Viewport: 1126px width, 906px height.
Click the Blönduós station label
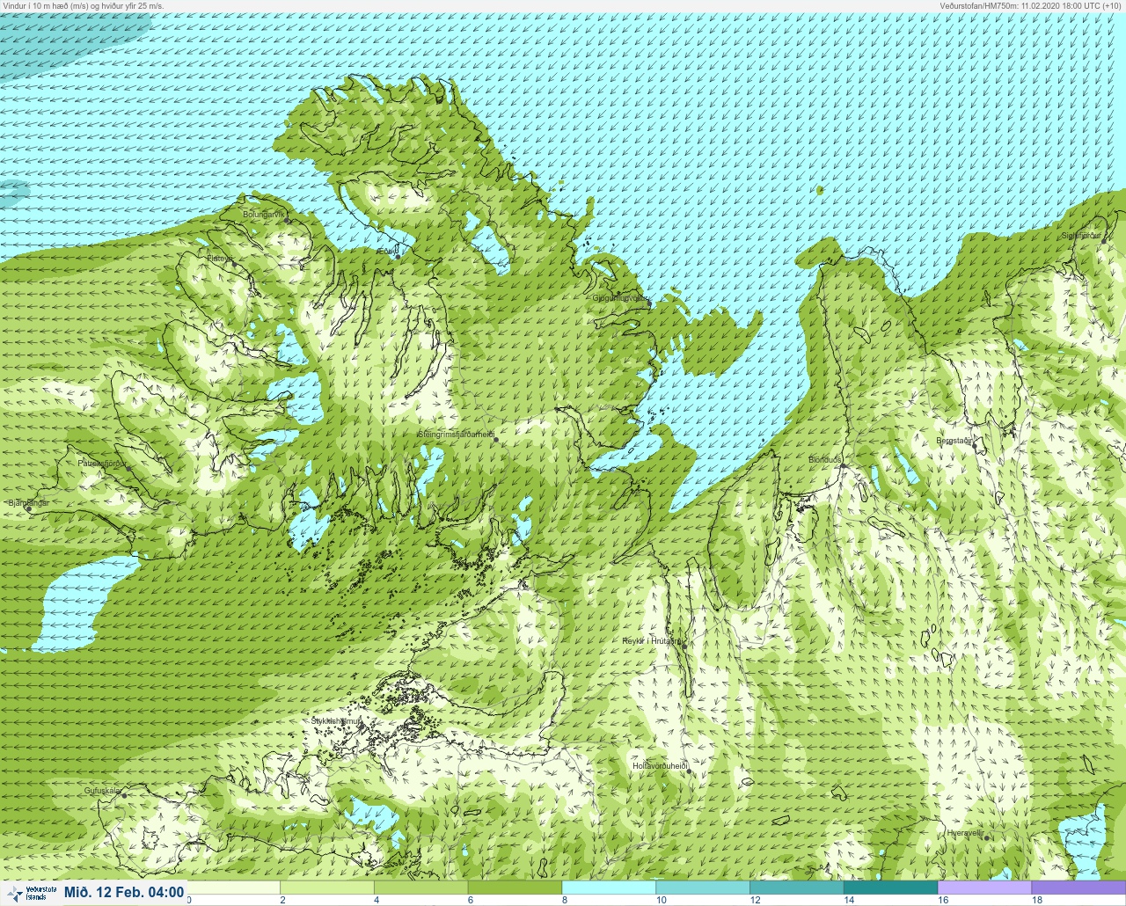825,460
